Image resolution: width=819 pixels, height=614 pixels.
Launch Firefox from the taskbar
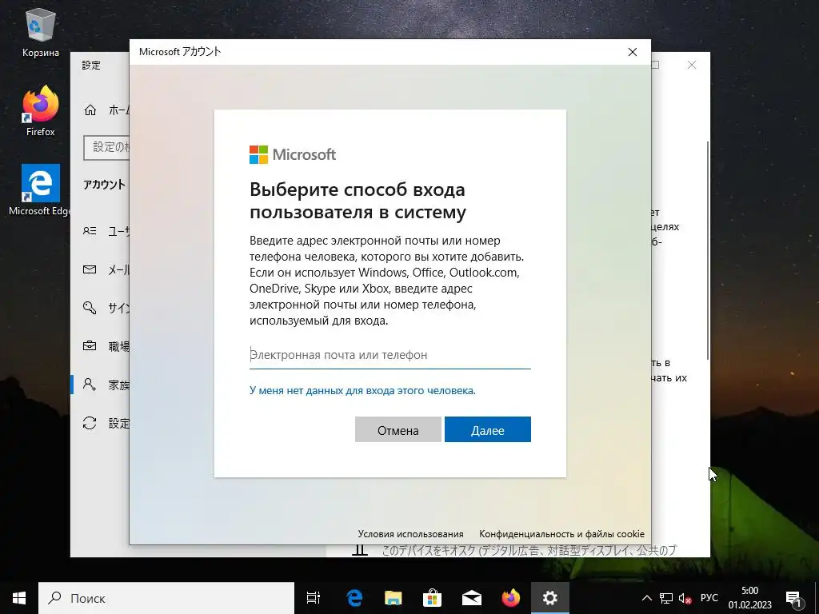511,598
